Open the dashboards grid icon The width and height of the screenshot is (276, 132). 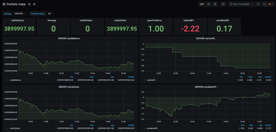[4, 4]
